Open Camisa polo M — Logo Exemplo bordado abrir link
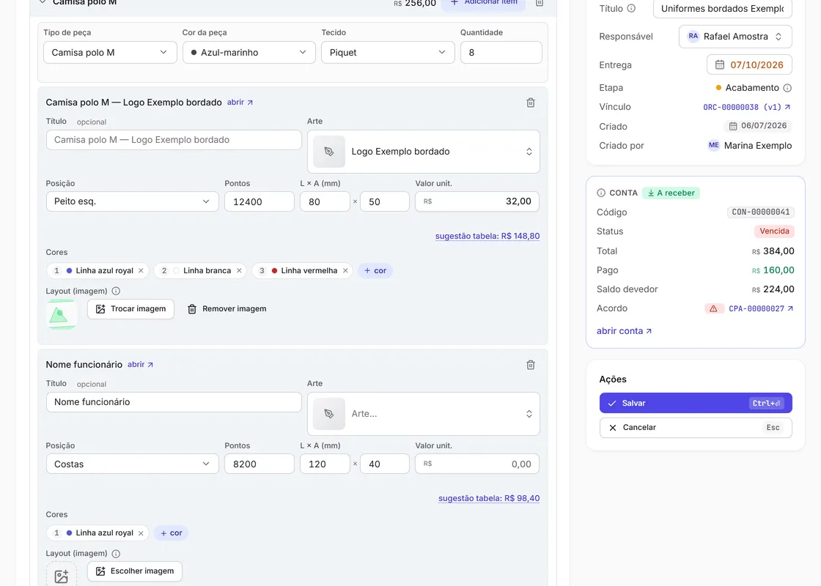 coord(240,103)
